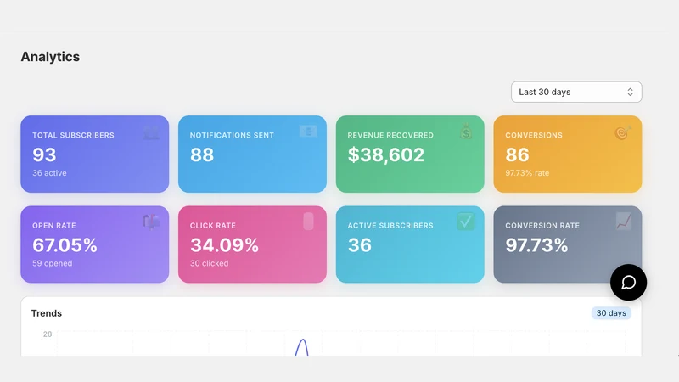This screenshot has width=679, height=382.
Task: Click the 28 axis label in Trends chart
Action: point(48,334)
